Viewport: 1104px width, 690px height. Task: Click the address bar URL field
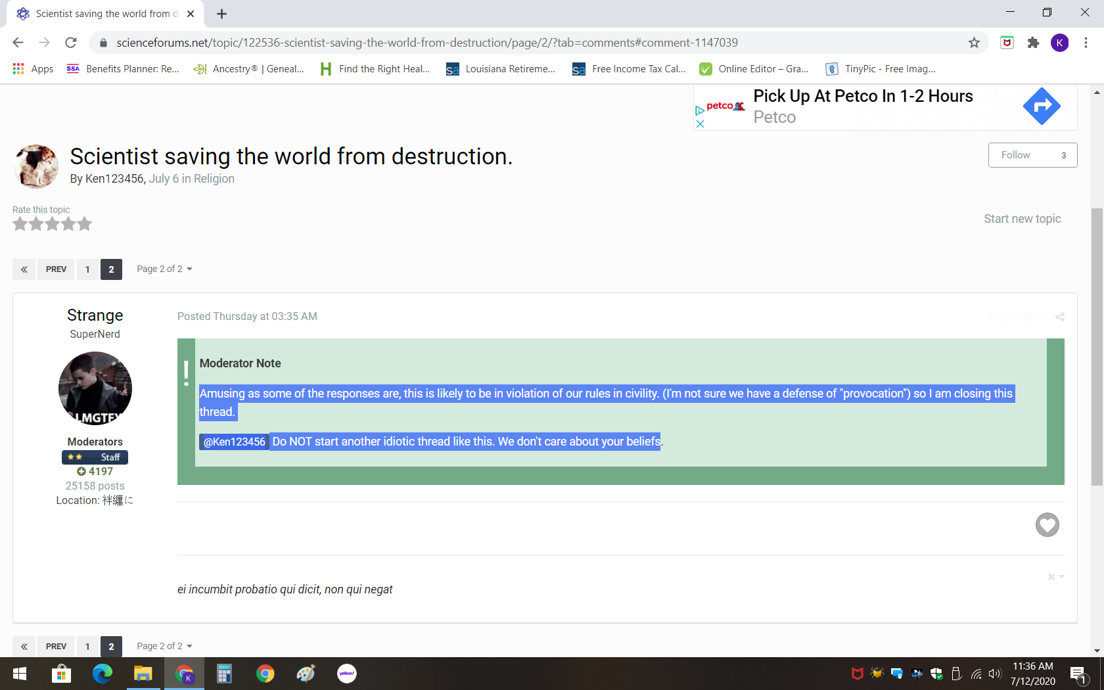[x=427, y=43]
